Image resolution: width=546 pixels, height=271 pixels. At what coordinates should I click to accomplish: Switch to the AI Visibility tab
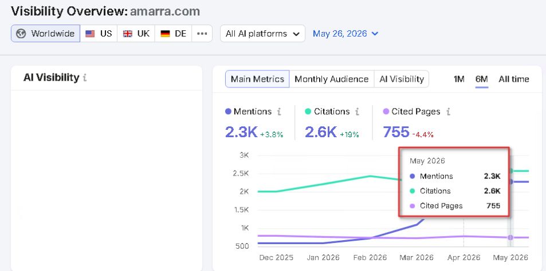pyautogui.click(x=402, y=79)
